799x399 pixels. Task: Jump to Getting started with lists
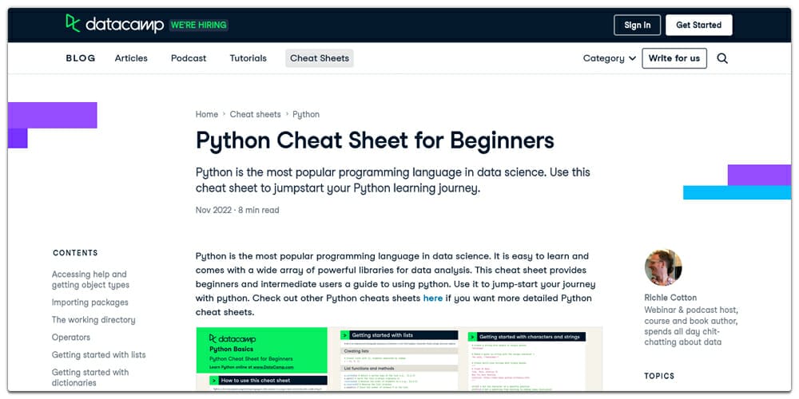click(x=98, y=355)
